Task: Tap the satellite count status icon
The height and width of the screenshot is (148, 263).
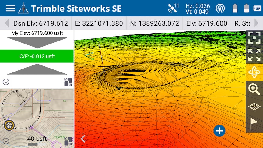Action: point(173,8)
